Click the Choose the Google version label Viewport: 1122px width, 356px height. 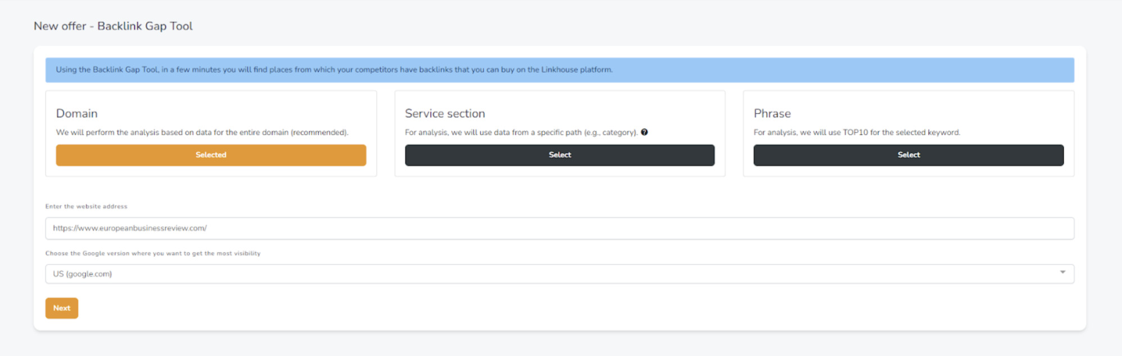coord(153,254)
